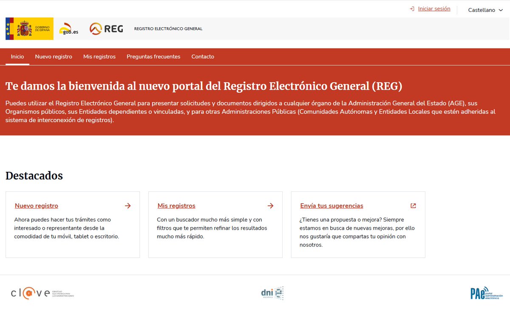Click the arrow icon on Nuevo registro card

pyautogui.click(x=128, y=206)
